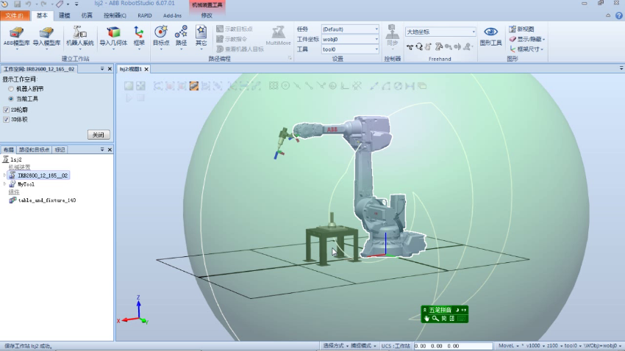Collapse the ribbon with the arrow icon
The height and width of the screenshot is (351, 625).
click(x=608, y=15)
